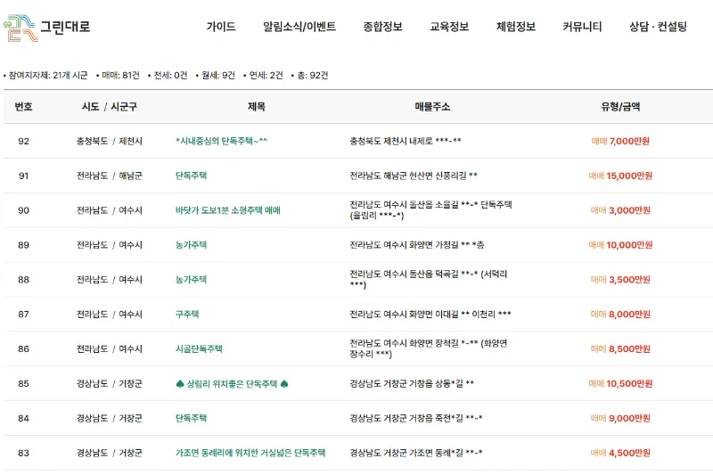
Task: Click the 참여지자체: 21개 시군 summary
Action: point(48,75)
